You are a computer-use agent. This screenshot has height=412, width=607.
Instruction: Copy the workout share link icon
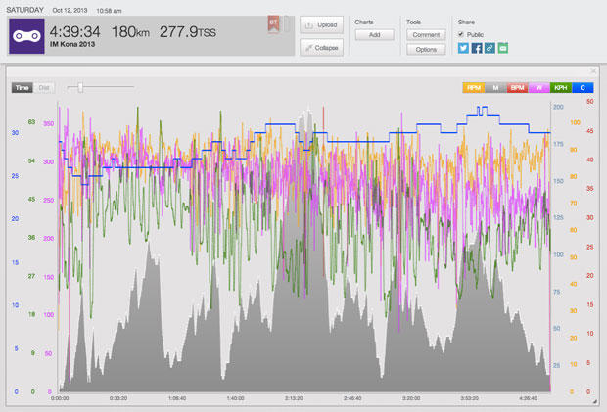pos(490,47)
